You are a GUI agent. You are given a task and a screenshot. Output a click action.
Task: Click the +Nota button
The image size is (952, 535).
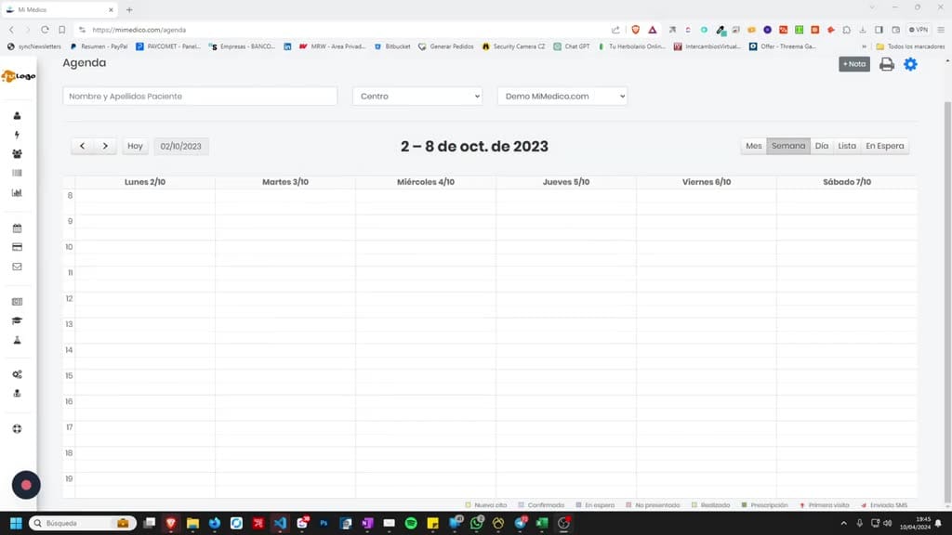(x=854, y=64)
